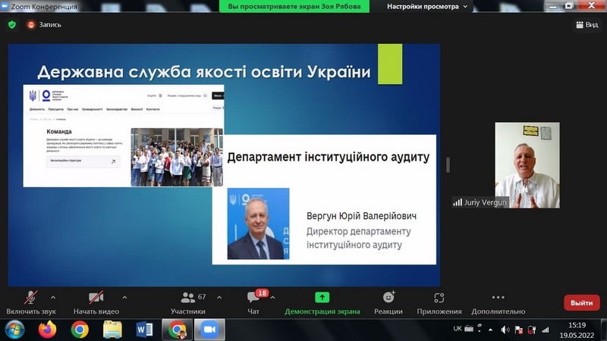Open Настройки просмотра view options dropdown
607x341 pixels.
(x=427, y=6)
